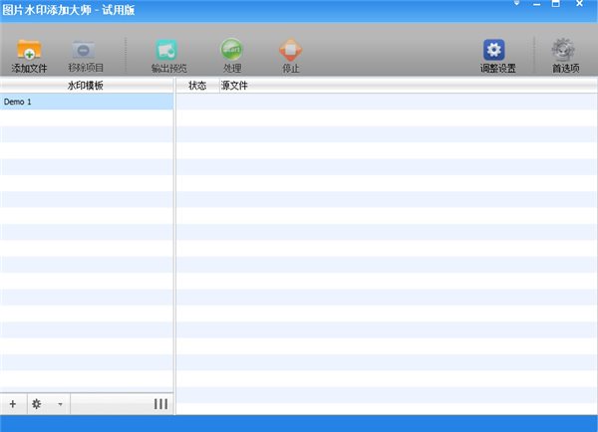
Task: Expand the template gear dropdown arrow
Action: [x=60, y=404]
